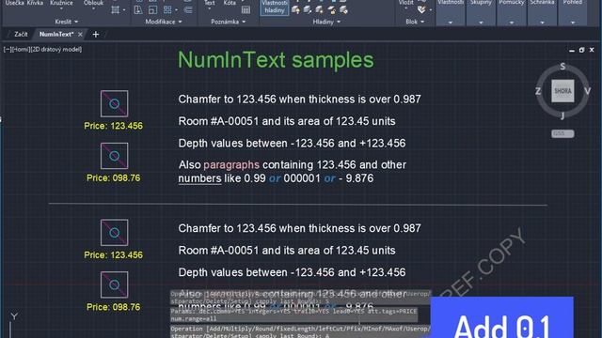Select the top block above Price: 123.456
This screenshot has height=338, width=602.
(x=115, y=103)
